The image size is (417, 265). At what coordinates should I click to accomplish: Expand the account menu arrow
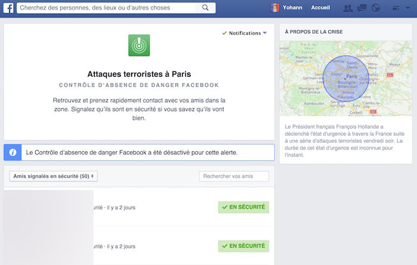(x=407, y=8)
